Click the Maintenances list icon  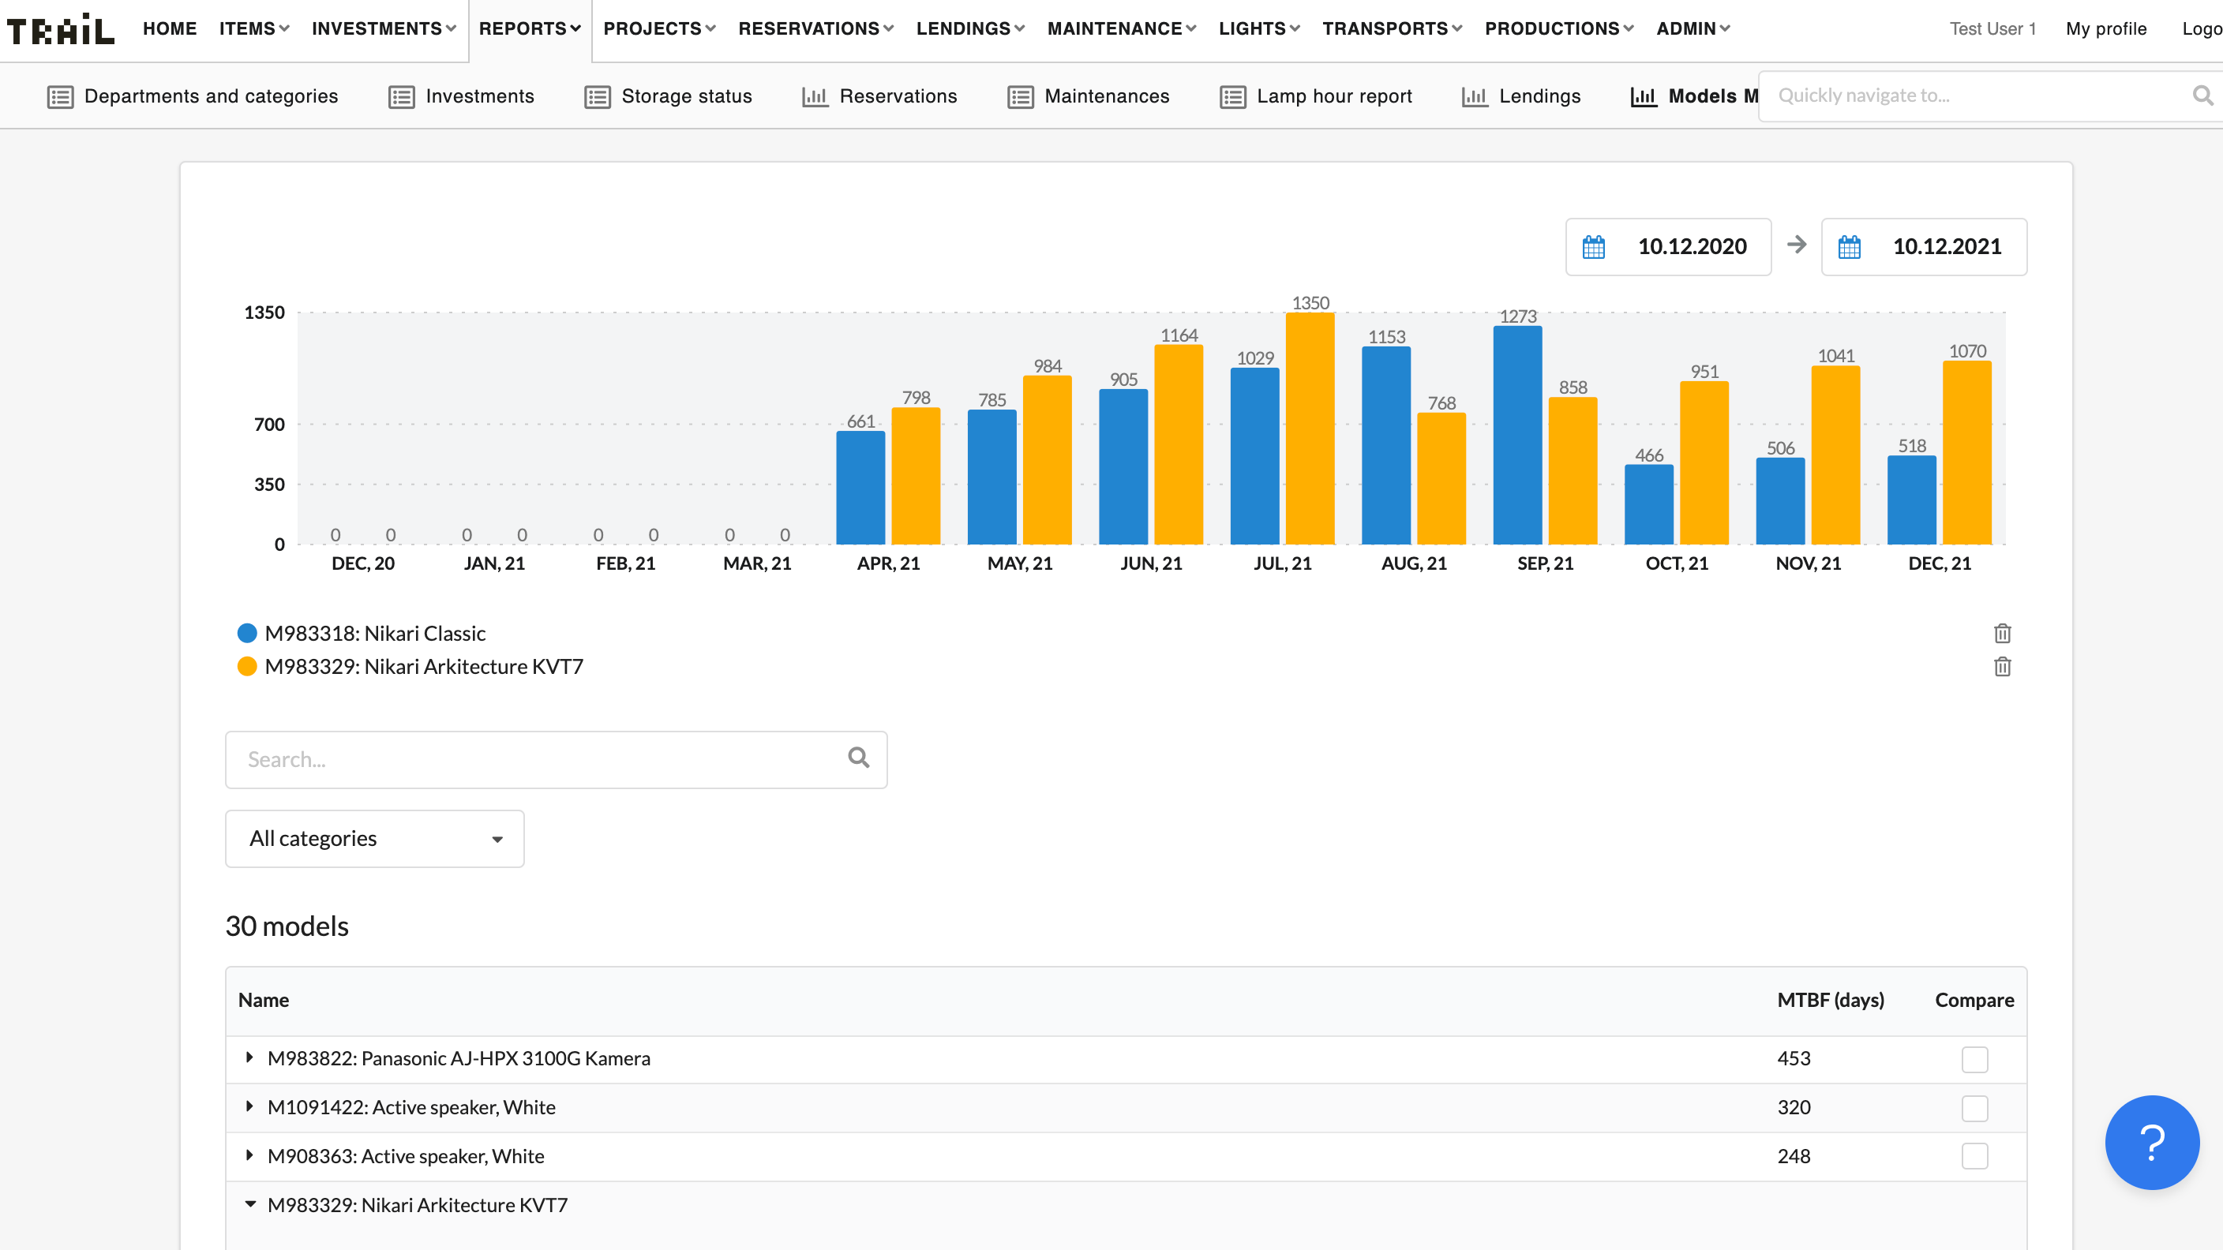point(1020,96)
